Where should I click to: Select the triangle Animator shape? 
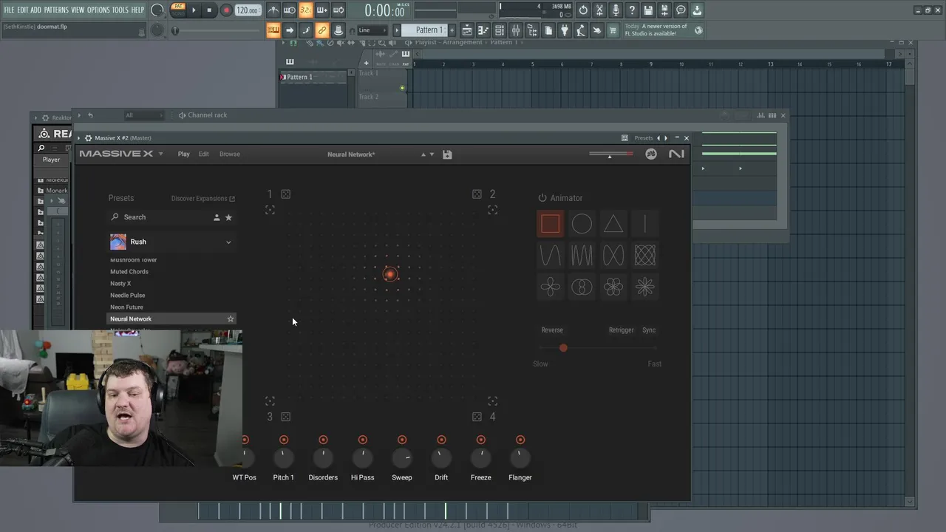[613, 224]
